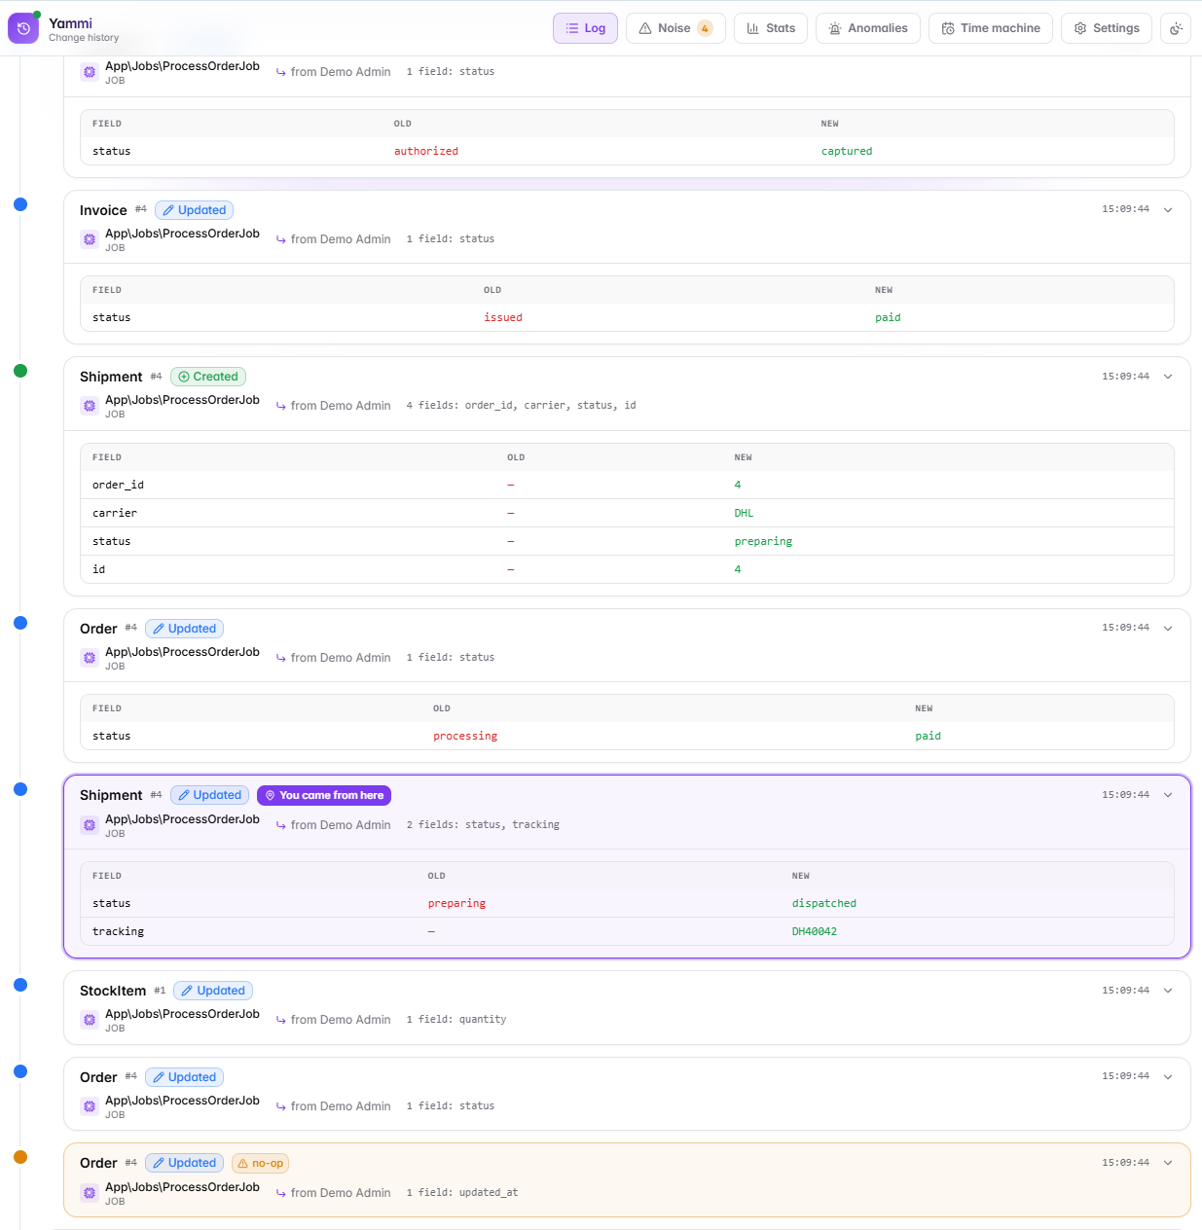The image size is (1202, 1230).
Task: Click the 'authorized' old value
Action: [426, 152]
